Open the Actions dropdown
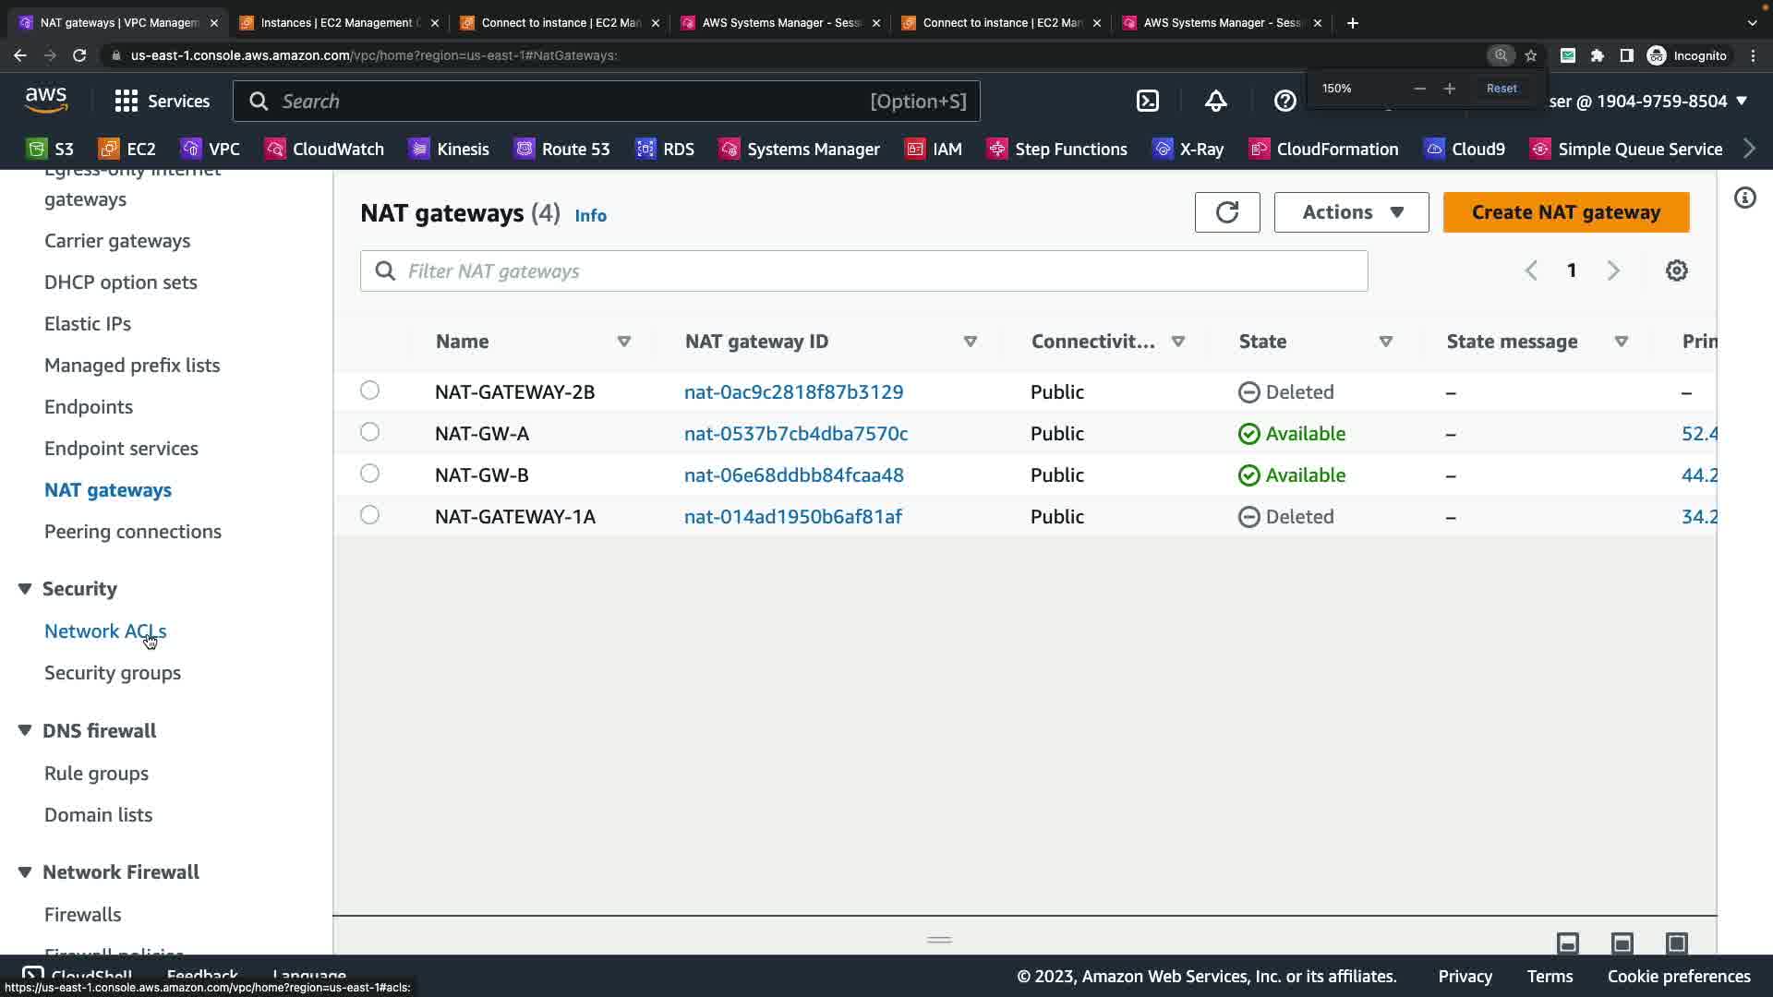This screenshot has height=997, width=1773. 1351,212
